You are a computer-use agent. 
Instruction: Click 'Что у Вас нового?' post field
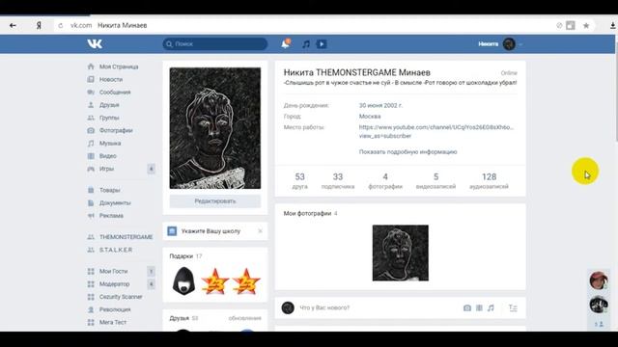[x=379, y=307]
